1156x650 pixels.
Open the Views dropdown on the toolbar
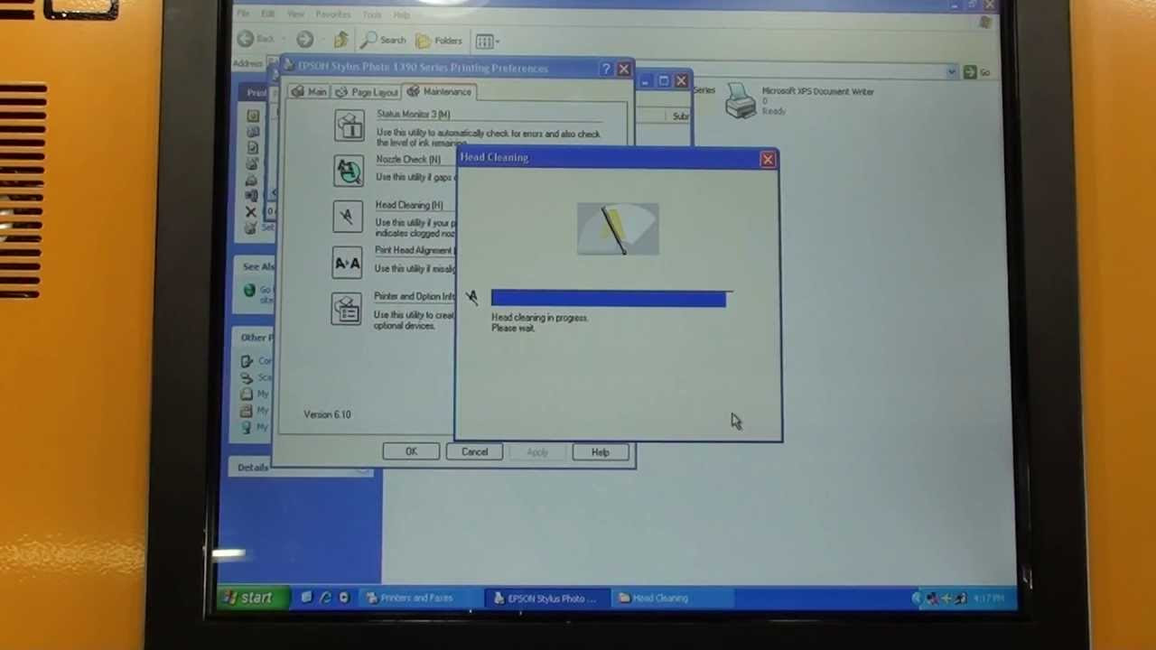coord(485,40)
